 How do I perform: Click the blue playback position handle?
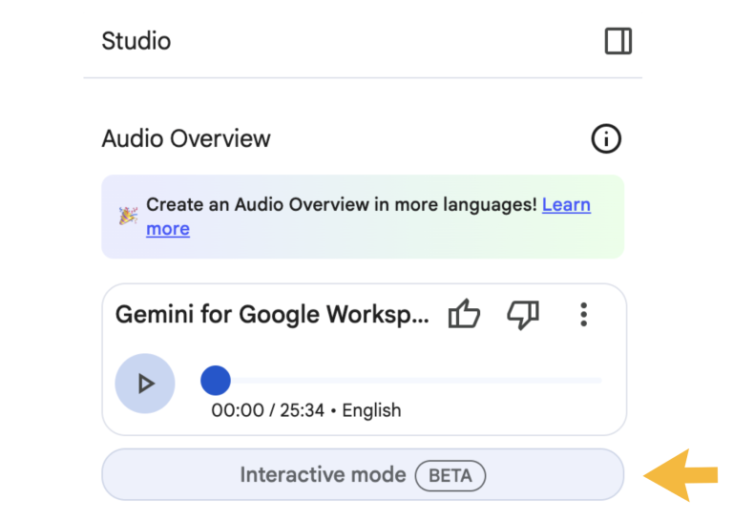point(216,381)
